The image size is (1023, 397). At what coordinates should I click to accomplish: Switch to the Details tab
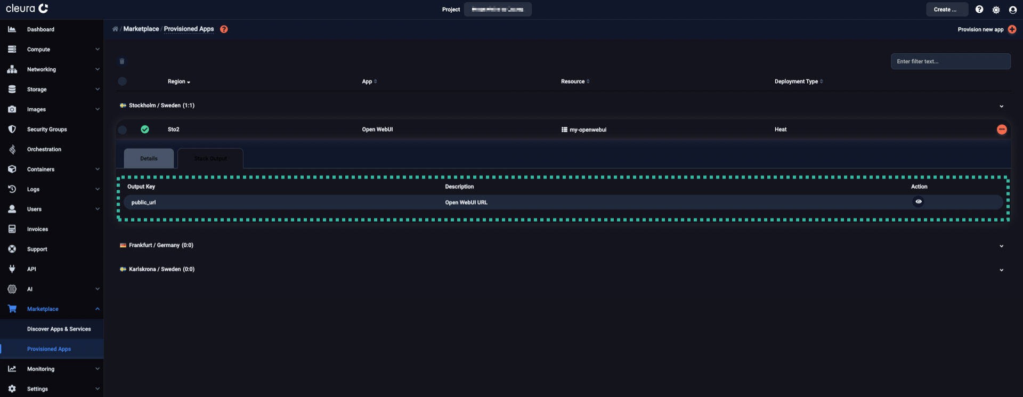[149, 158]
